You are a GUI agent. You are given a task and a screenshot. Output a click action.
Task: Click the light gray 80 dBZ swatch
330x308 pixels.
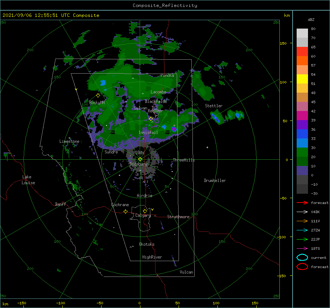coord(302,33)
